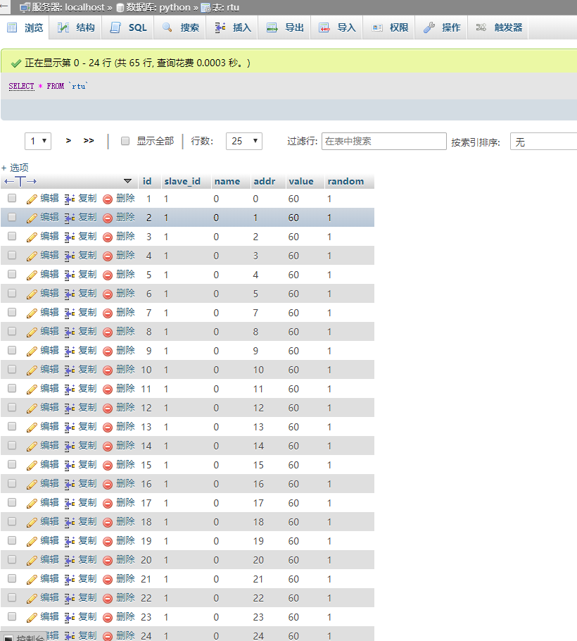Viewport: 577px width, 641px height.
Task: Click the SELECT keyword in the query
Action: click(21, 86)
